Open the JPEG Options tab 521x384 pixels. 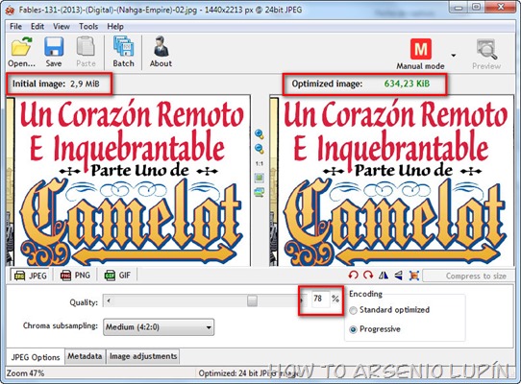tap(36, 357)
